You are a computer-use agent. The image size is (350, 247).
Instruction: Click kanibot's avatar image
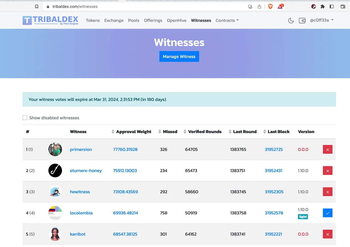click(55, 234)
